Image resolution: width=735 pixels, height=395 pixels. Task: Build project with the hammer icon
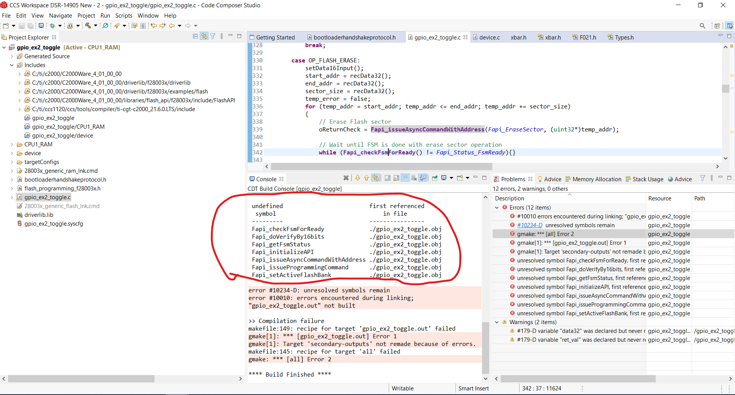tap(88, 26)
